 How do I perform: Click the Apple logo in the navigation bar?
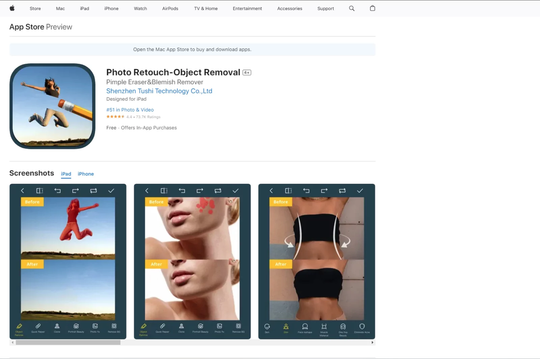[12, 8]
